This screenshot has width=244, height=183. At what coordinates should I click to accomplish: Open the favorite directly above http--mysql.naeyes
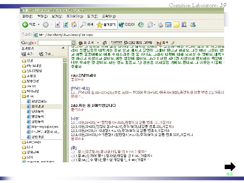pyautogui.click(x=35, y=122)
